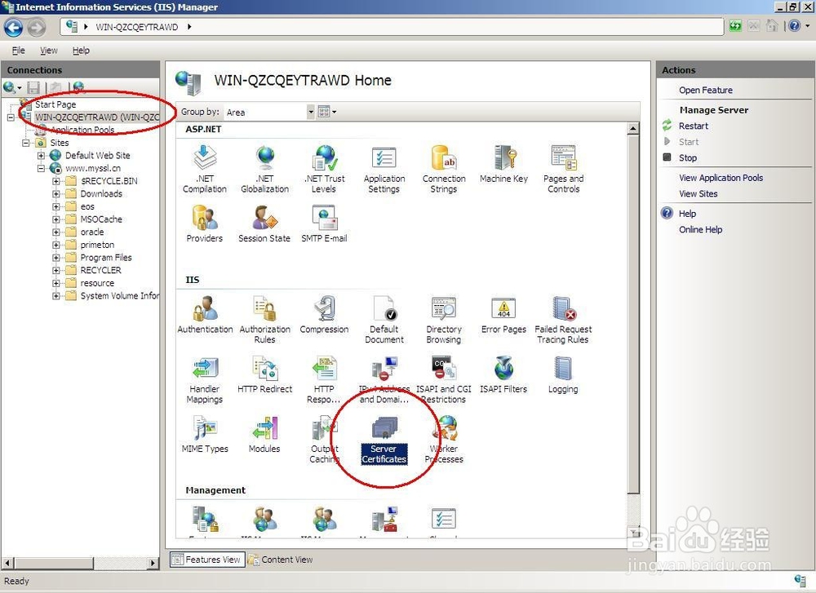This screenshot has width=816, height=593.
Task: Open Machine Key settings
Action: [503, 159]
